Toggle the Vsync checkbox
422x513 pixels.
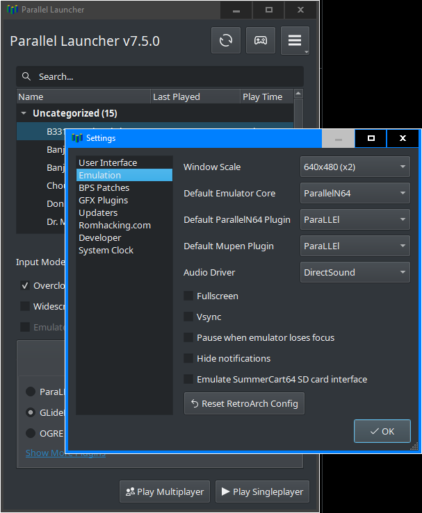[188, 317]
